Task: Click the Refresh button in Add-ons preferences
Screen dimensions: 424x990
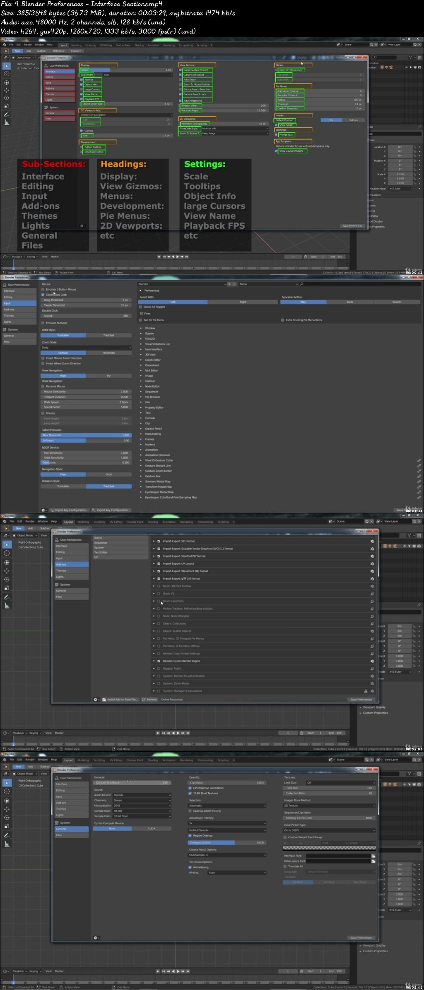Action: click(x=149, y=700)
